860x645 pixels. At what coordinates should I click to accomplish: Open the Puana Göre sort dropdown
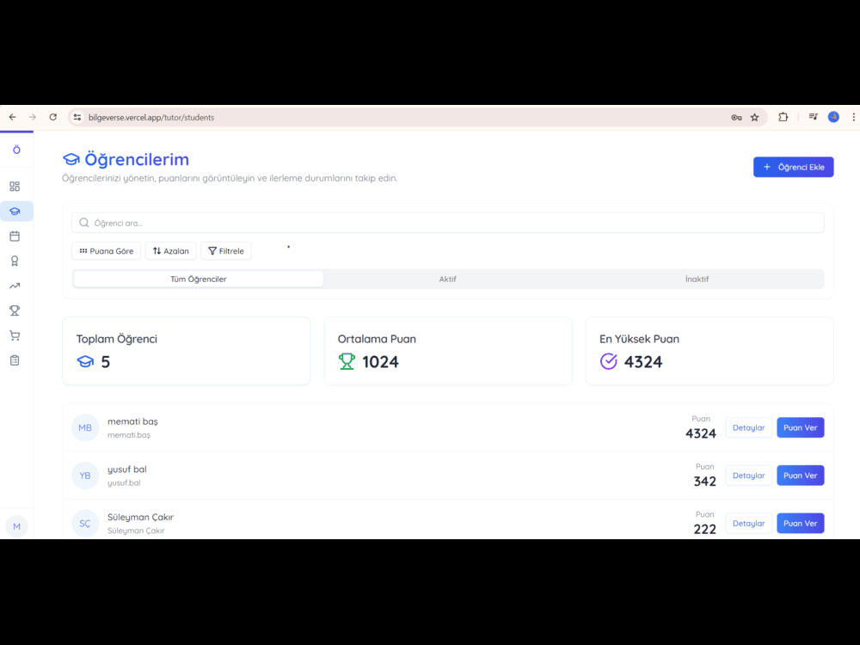click(x=107, y=251)
